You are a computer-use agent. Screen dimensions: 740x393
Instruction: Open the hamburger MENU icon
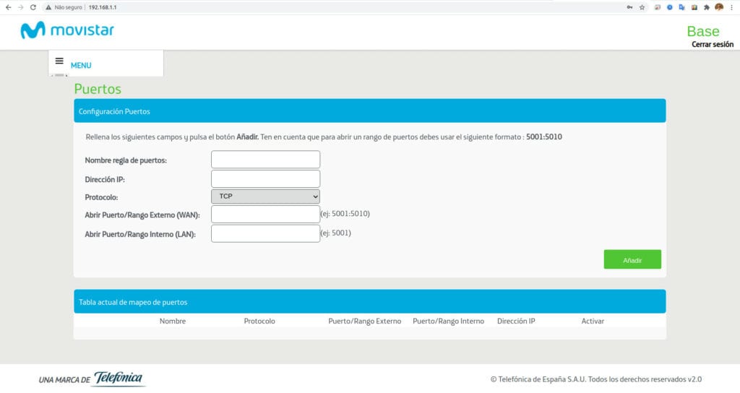point(59,61)
